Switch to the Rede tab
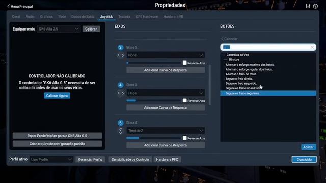Viewport: 326px width, 183px height. pos(62,17)
